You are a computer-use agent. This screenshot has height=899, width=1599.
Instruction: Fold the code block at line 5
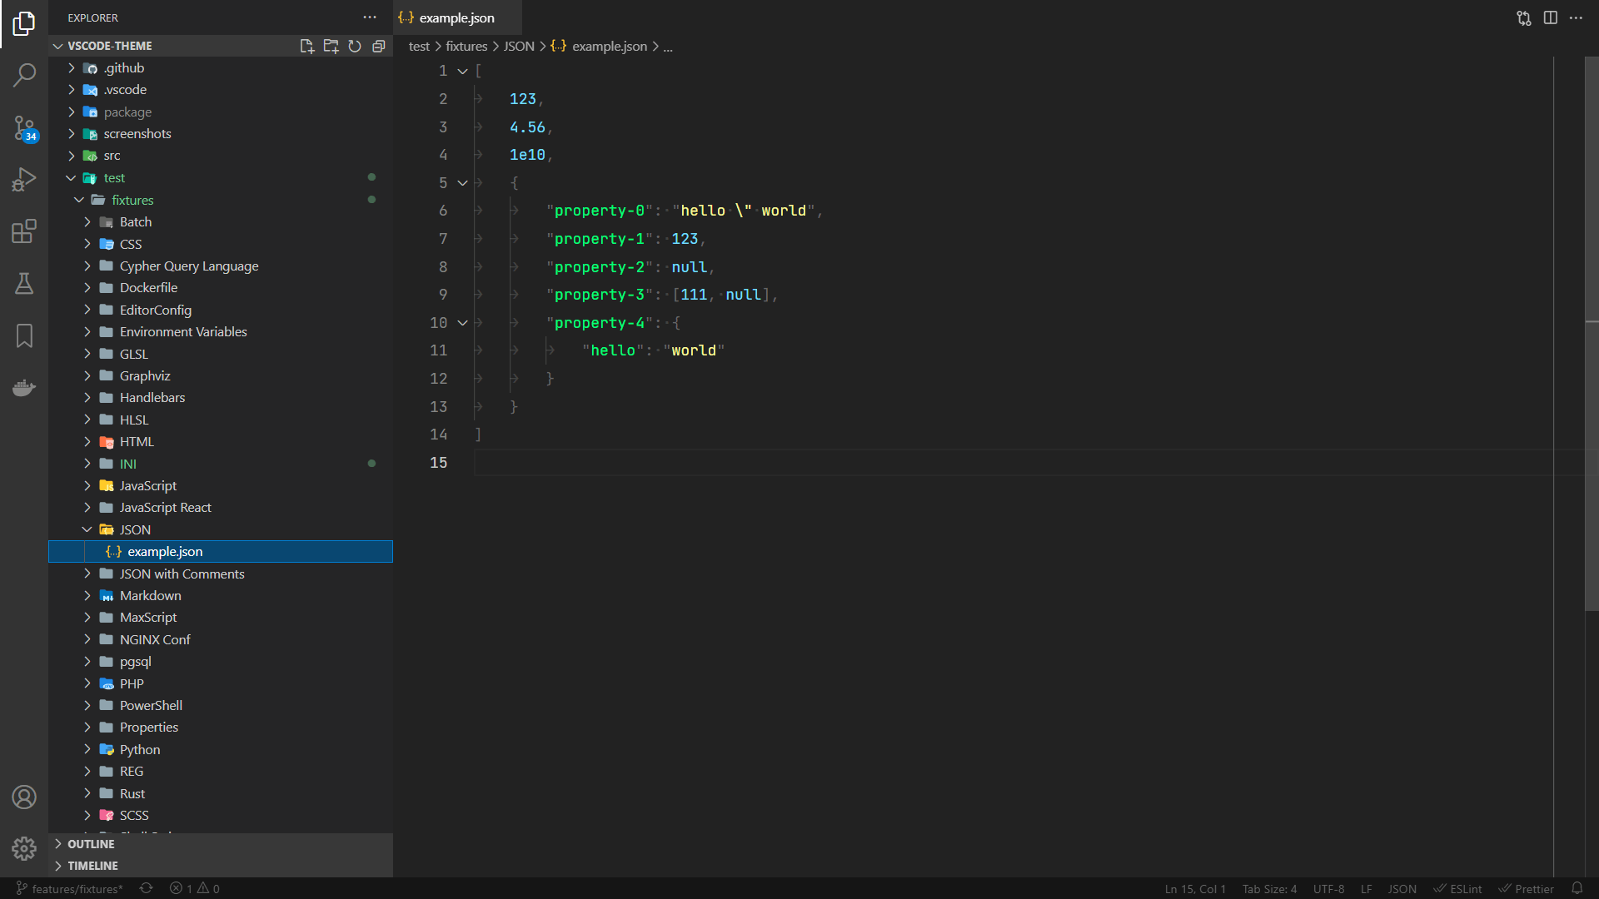pos(462,183)
